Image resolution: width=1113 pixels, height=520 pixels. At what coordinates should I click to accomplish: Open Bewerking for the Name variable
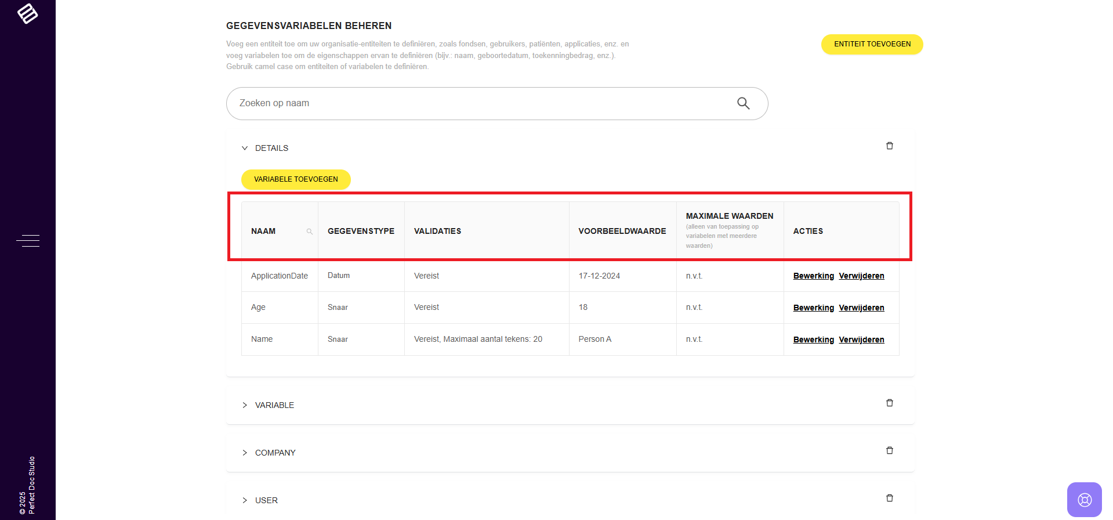[813, 340]
